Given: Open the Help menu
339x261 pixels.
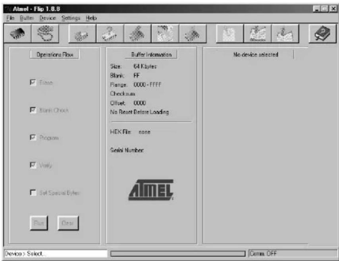Looking at the screenshot, I should point(91,18).
